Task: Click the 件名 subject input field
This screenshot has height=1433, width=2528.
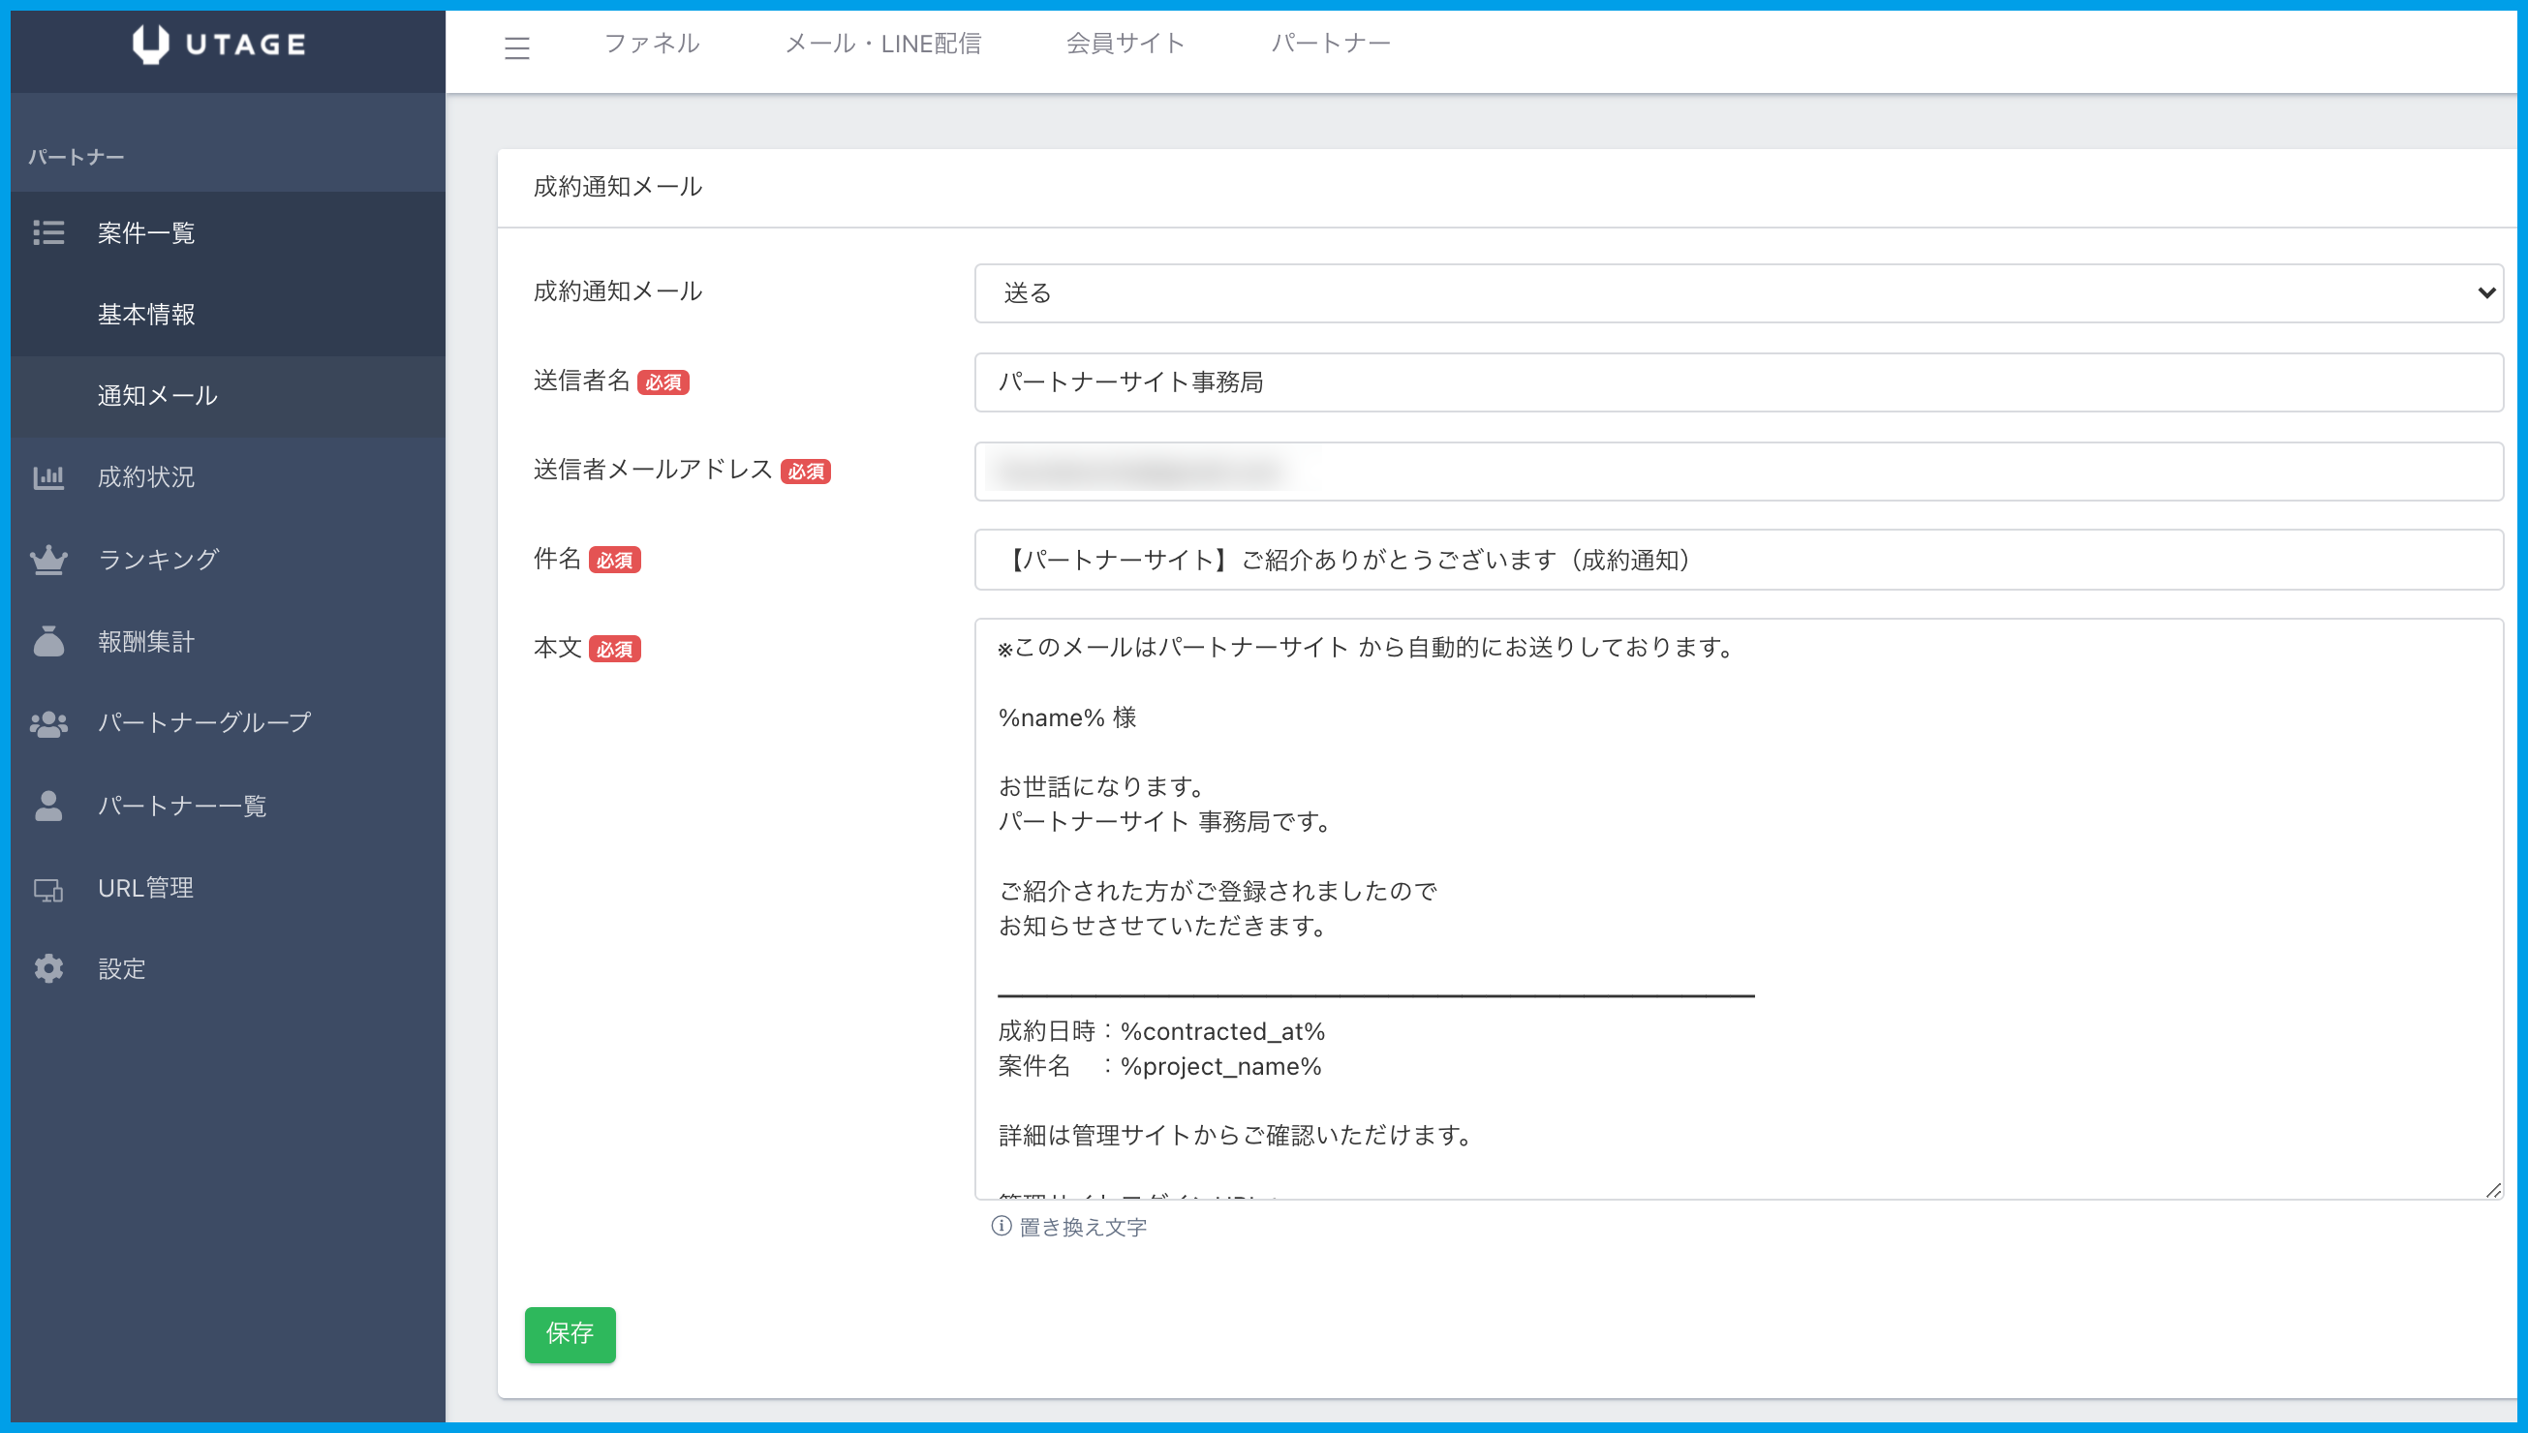Action: (x=1738, y=560)
